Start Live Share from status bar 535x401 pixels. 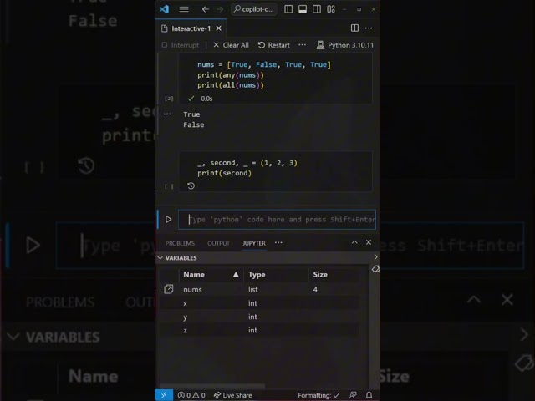232,395
